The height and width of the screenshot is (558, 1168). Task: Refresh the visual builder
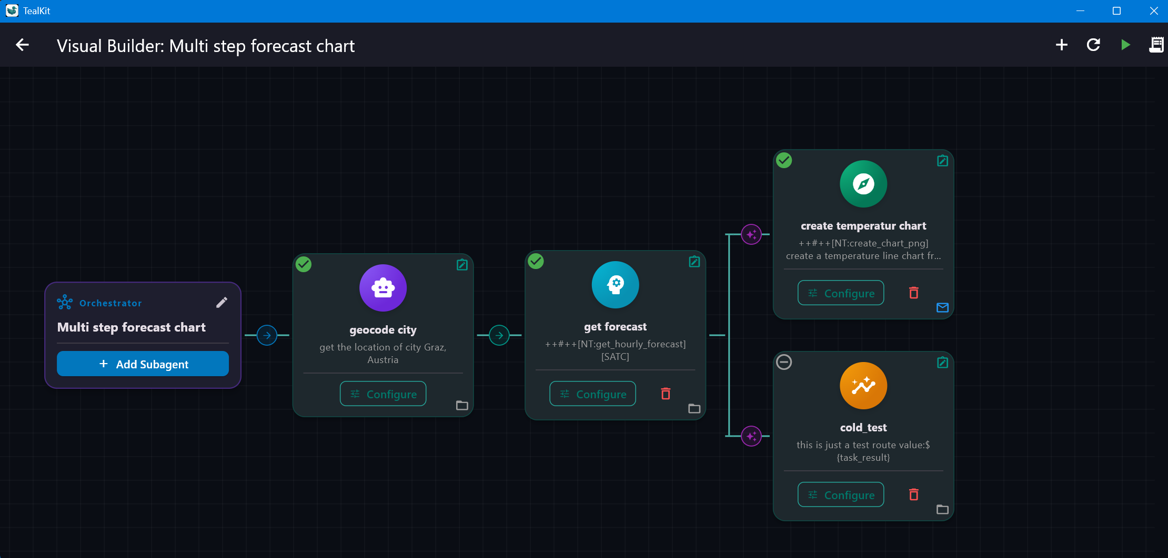point(1093,45)
